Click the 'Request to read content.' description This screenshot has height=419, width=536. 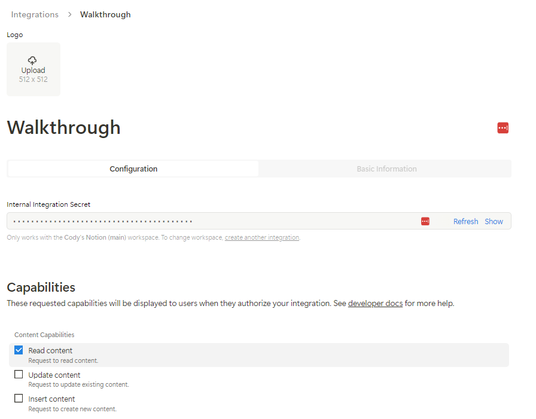(63, 360)
